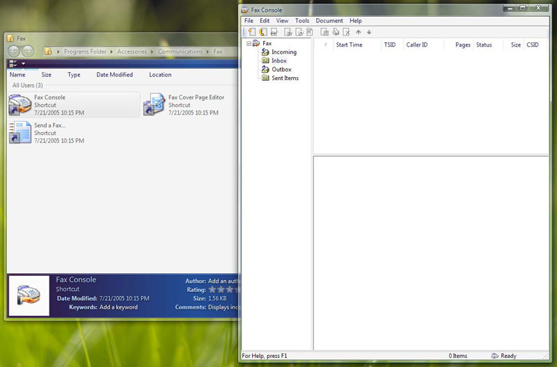The image size is (557, 367).
Task: Collapse the Fax root tree node
Action: click(x=249, y=44)
